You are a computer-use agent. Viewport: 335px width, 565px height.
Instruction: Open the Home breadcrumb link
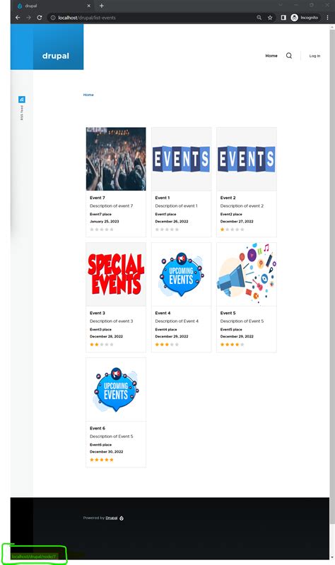pyautogui.click(x=88, y=95)
